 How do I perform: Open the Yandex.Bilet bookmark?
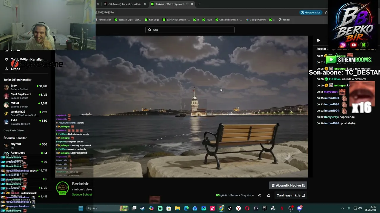pos(103,20)
